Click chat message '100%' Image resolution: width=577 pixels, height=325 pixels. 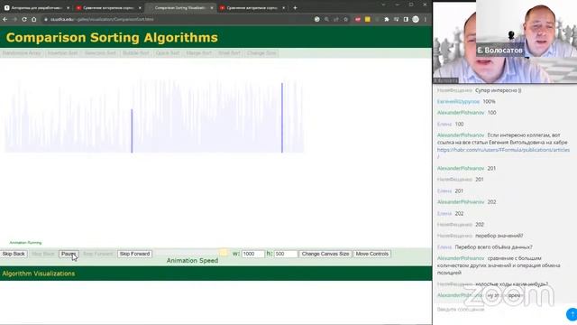point(489,101)
